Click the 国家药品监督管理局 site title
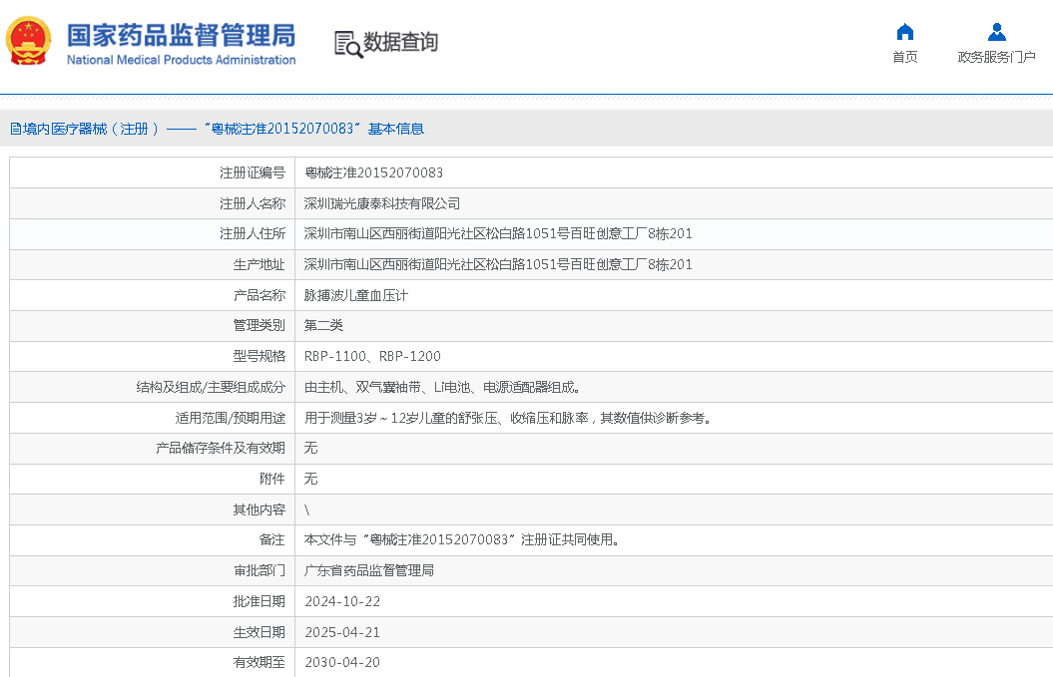The width and height of the screenshot is (1053, 677). pyautogui.click(x=181, y=35)
